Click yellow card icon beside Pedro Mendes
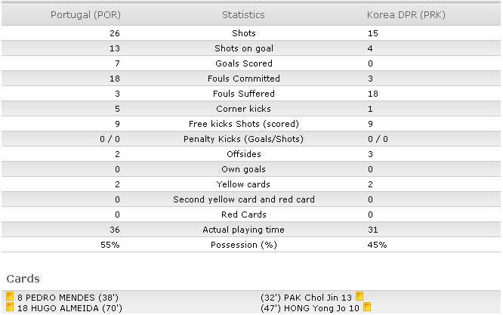 point(10,296)
